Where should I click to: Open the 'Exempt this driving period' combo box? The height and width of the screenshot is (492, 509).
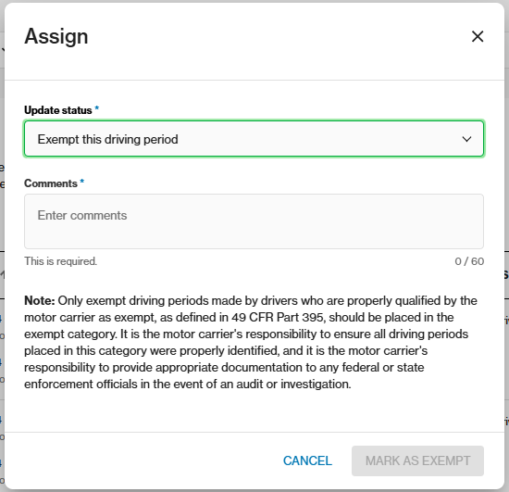pos(254,139)
